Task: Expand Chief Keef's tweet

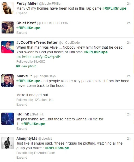Action: tap(22, 33)
